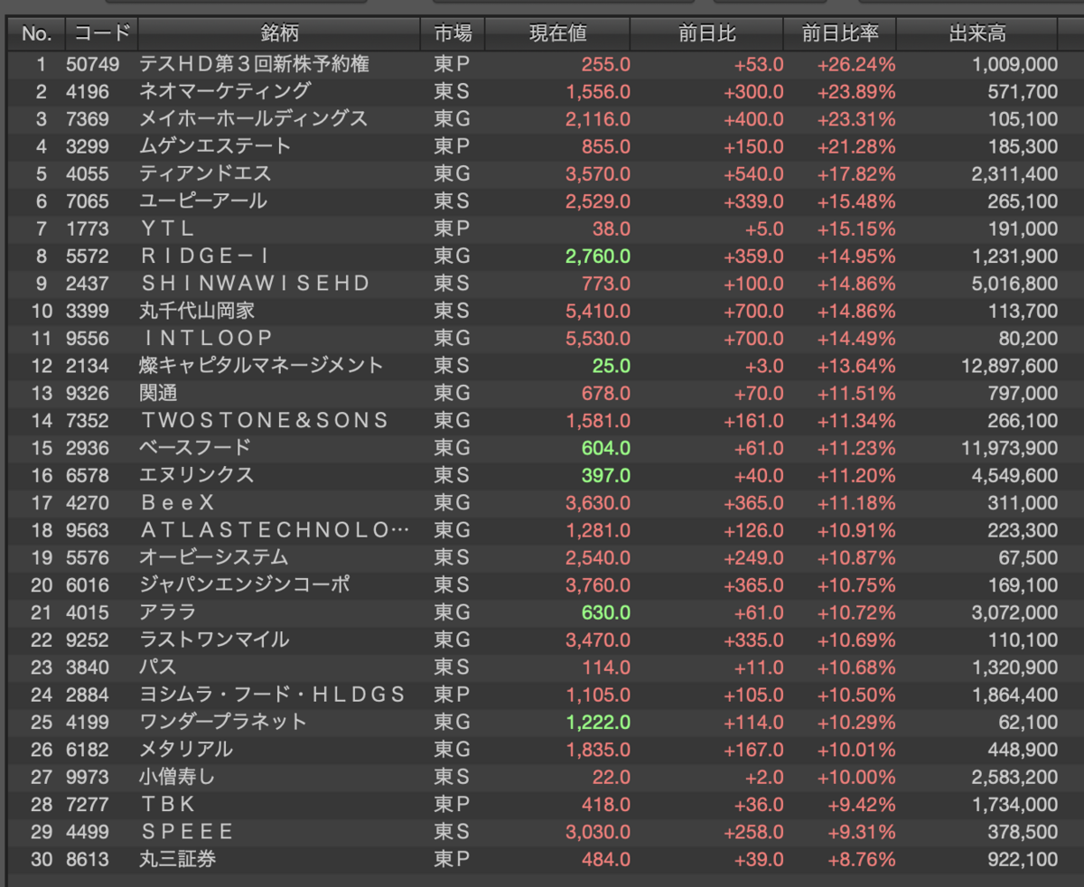
Task: Click price change +540.0
Action: click(753, 173)
